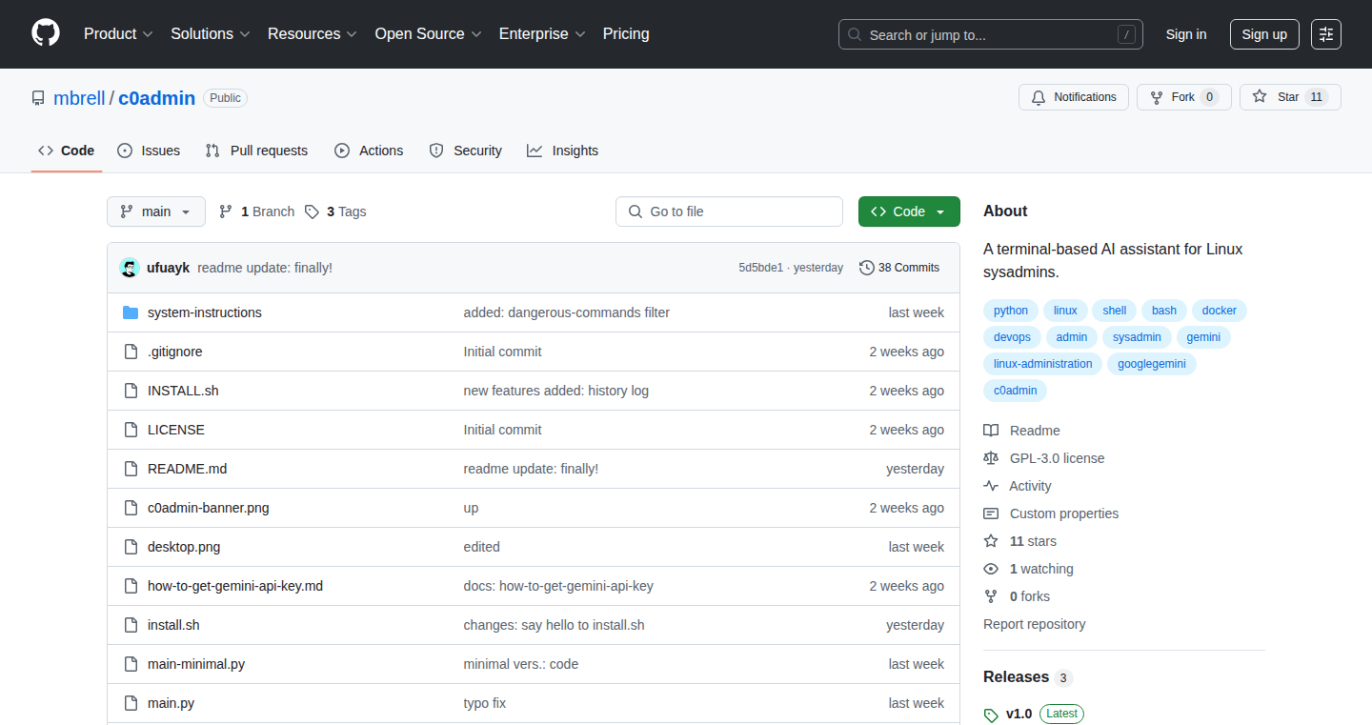Image resolution: width=1372 pixels, height=725 pixels.
Task: Click the eye icon beside 1 watching
Action: pos(991,569)
